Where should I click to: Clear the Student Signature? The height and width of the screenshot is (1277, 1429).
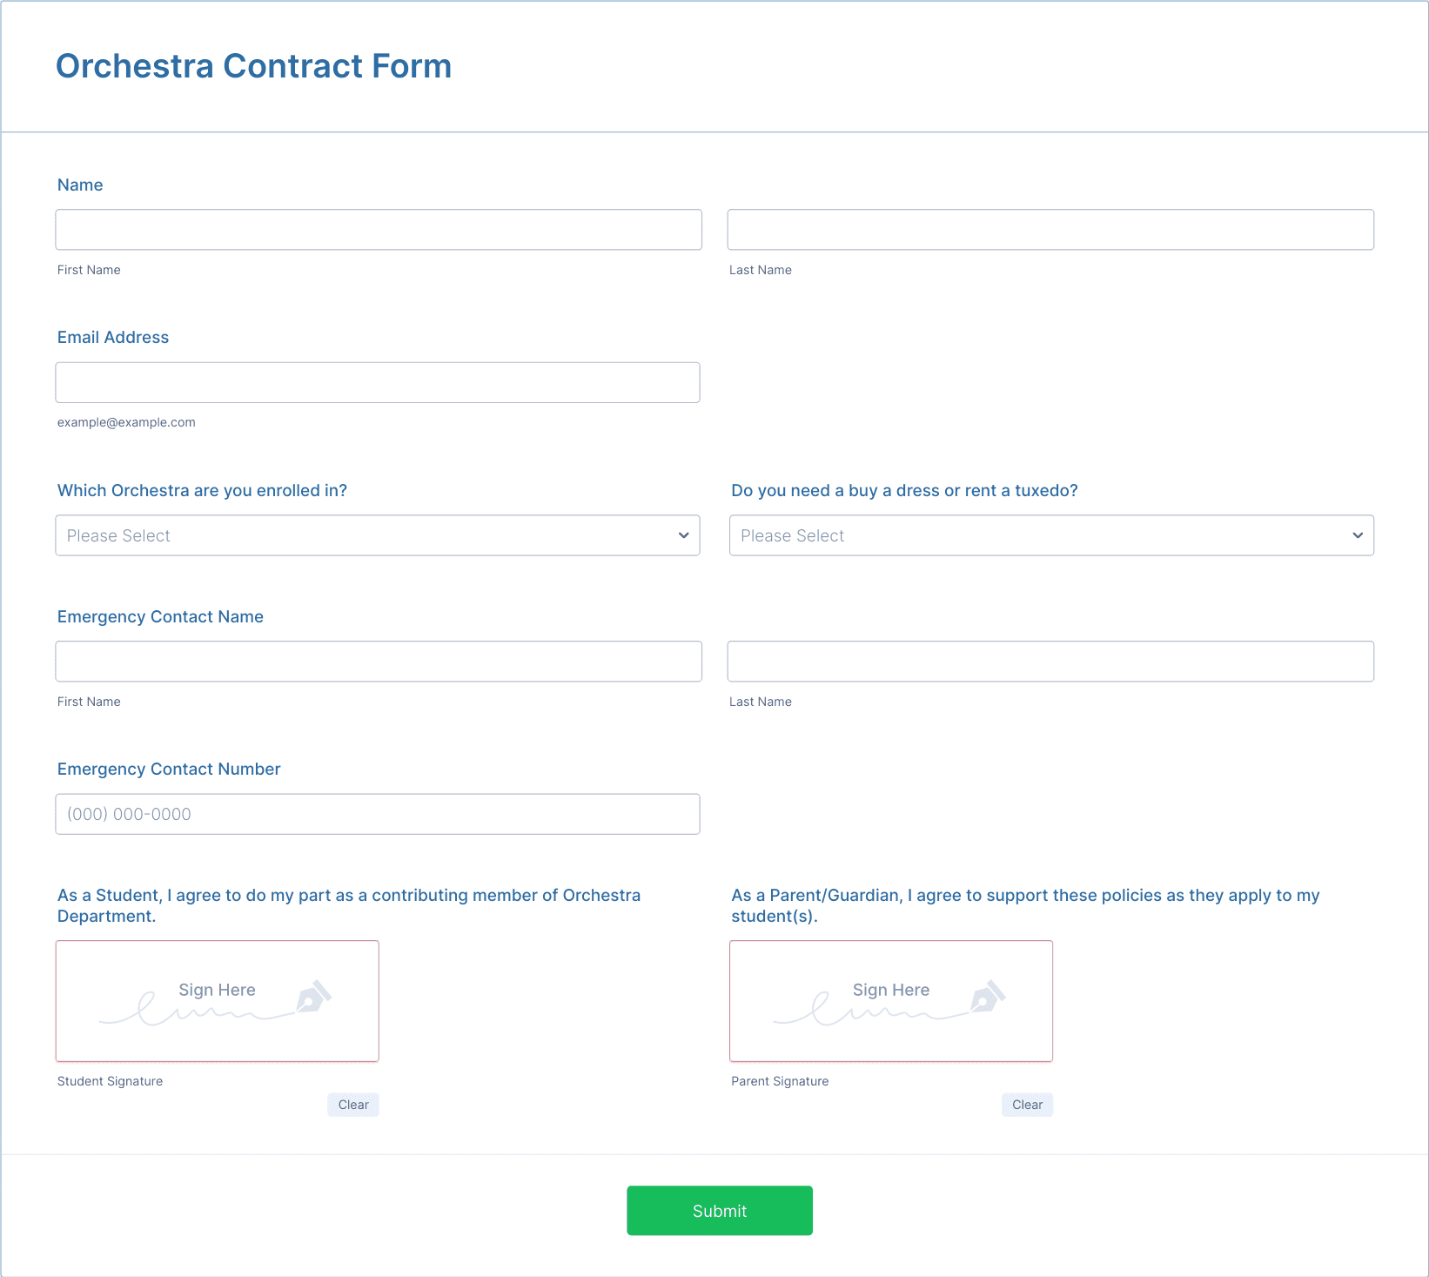353,1105
